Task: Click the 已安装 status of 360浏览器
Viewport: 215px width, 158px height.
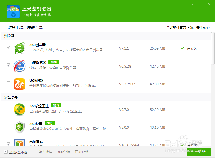Action: click(x=192, y=49)
